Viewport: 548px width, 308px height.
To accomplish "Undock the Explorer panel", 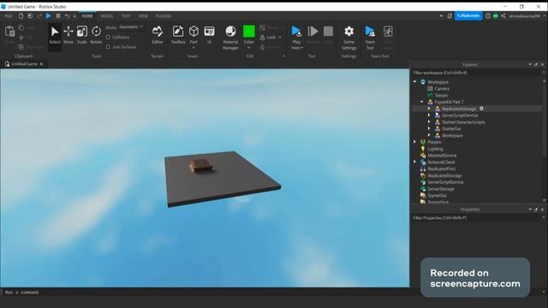I will click(x=536, y=65).
